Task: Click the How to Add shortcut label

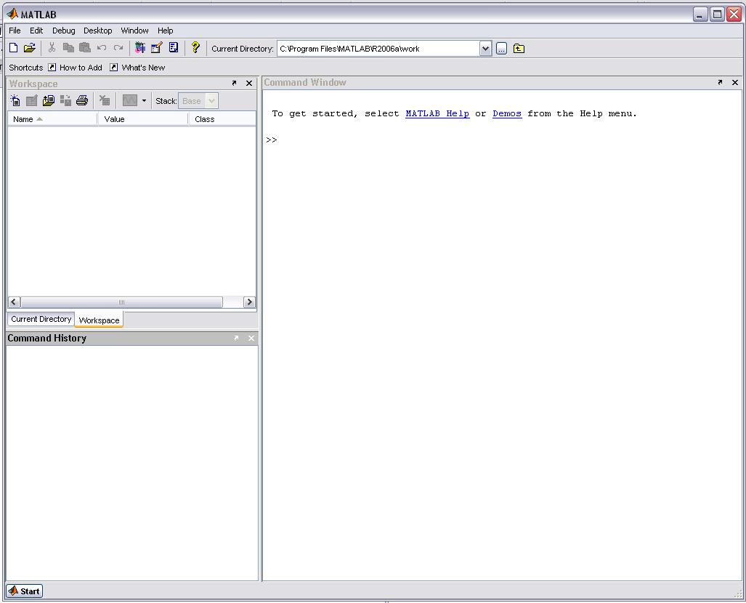Action: (81, 68)
